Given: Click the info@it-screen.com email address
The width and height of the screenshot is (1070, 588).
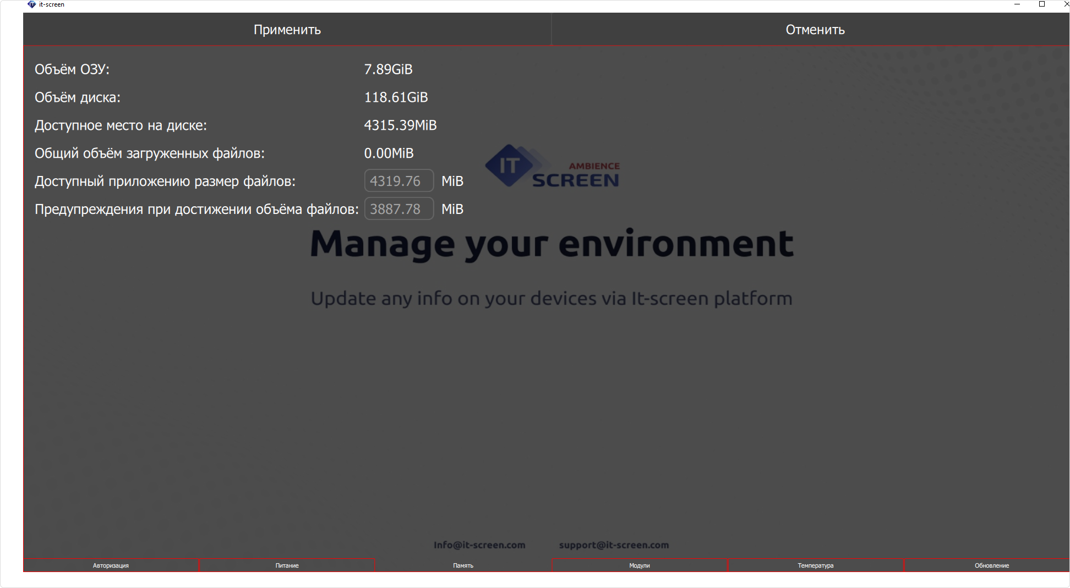Looking at the screenshot, I should (479, 545).
